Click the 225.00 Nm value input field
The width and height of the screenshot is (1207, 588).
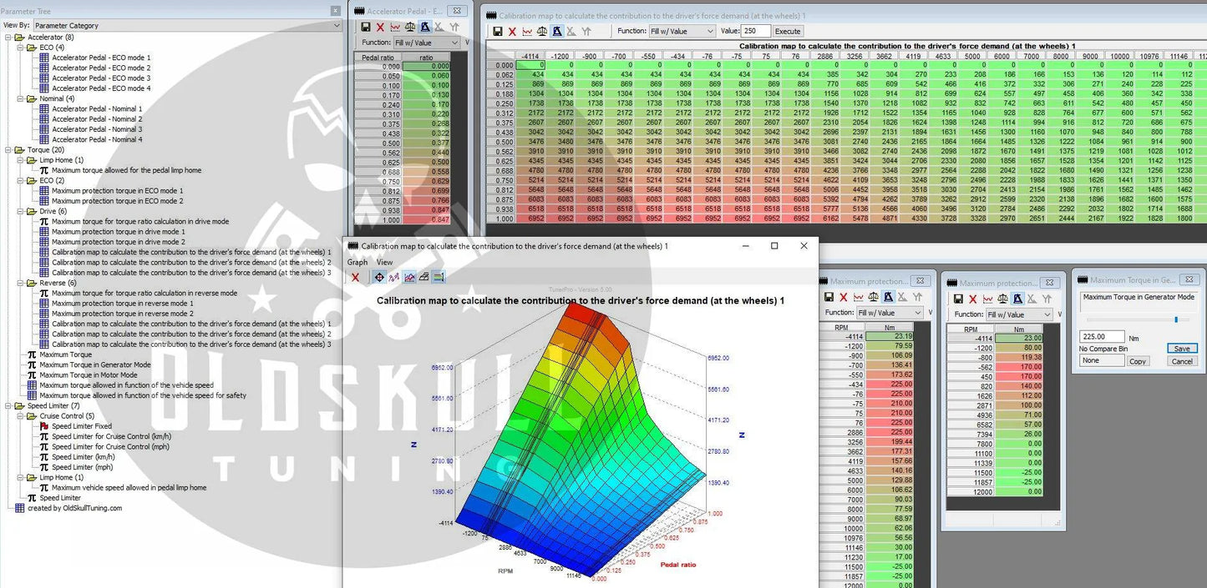pos(1102,336)
